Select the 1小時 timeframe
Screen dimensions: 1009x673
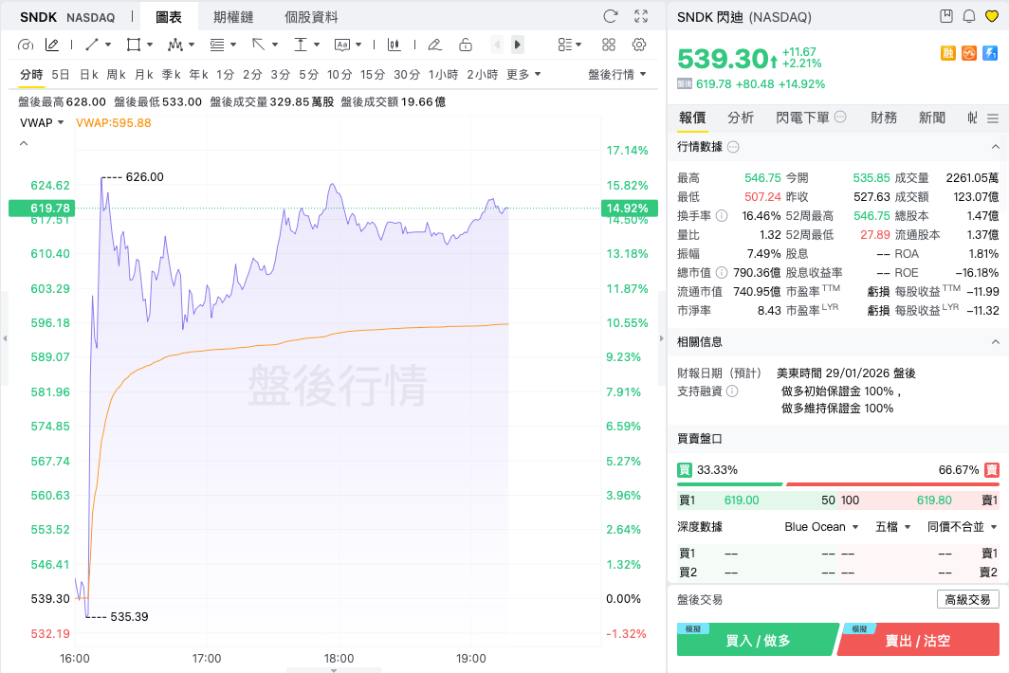[x=444, y=74]
